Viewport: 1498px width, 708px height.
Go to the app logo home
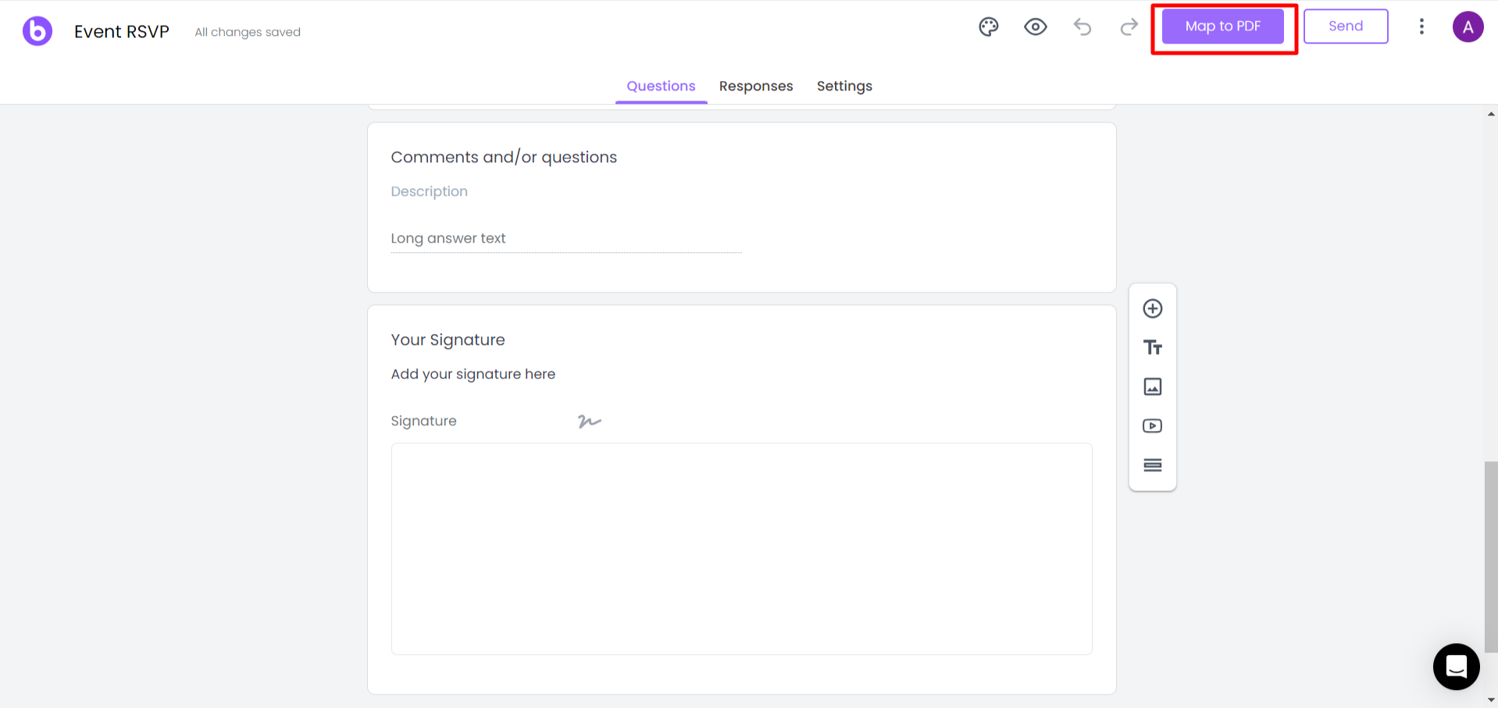[37, 31]
